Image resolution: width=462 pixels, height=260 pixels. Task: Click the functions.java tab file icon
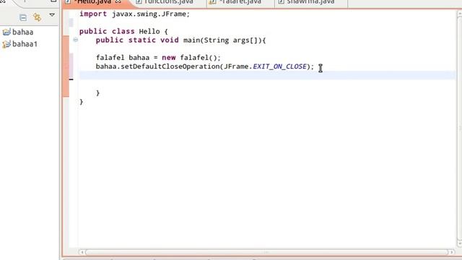(139, 1)
